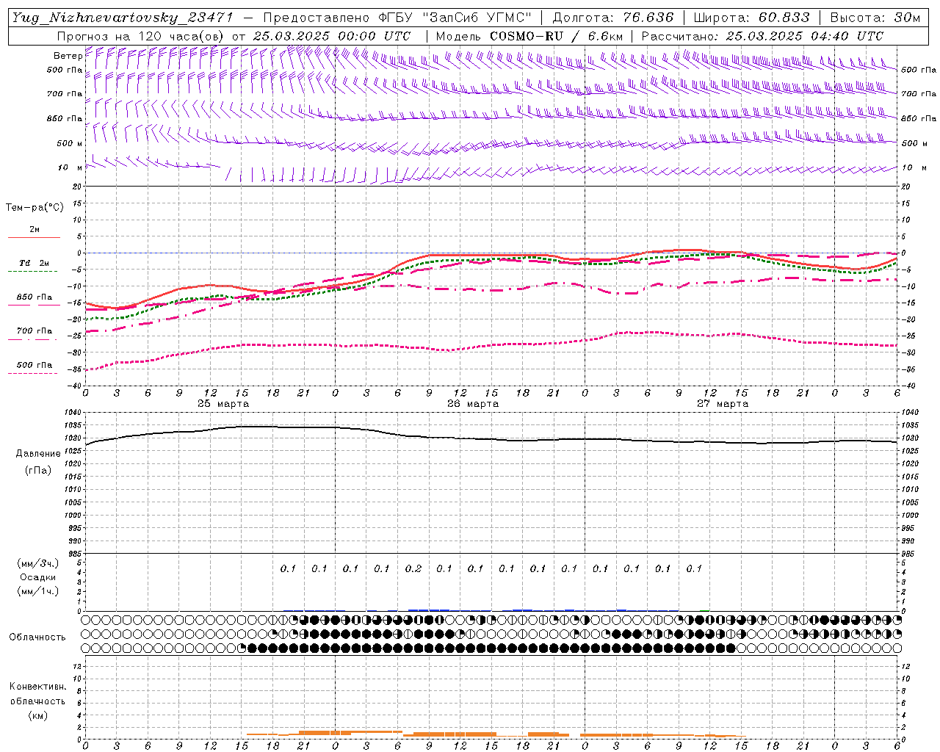Click the date label 25 марта

223,404
